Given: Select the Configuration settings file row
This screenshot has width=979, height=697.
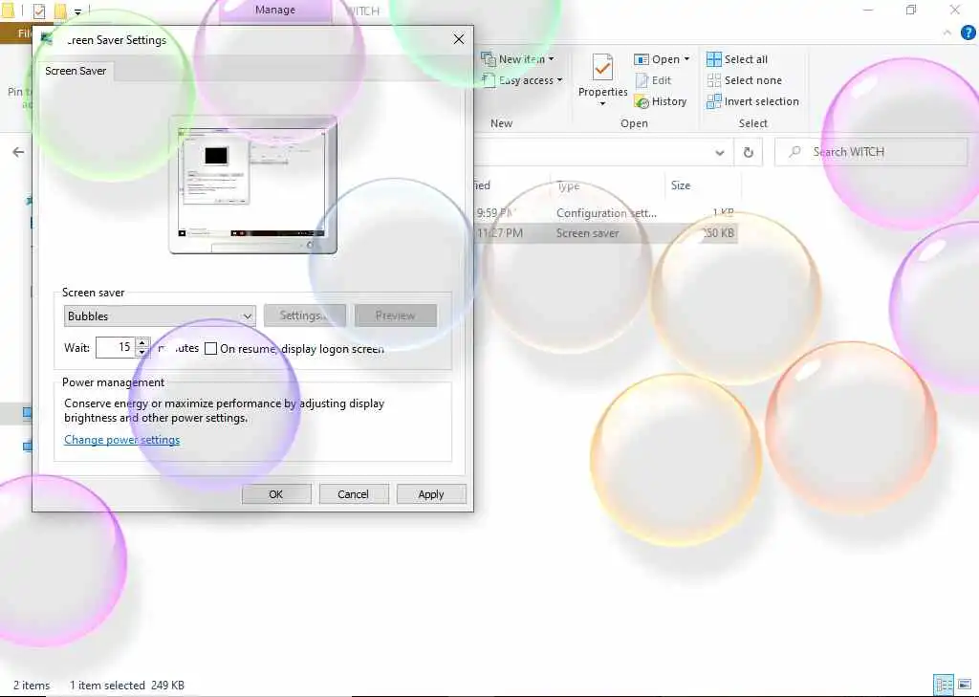Looking at the screenshot, I should pos(605,213).
